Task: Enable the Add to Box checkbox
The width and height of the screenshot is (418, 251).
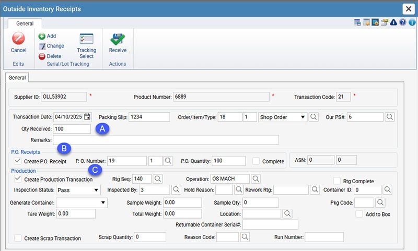Action: click(359, 214)
